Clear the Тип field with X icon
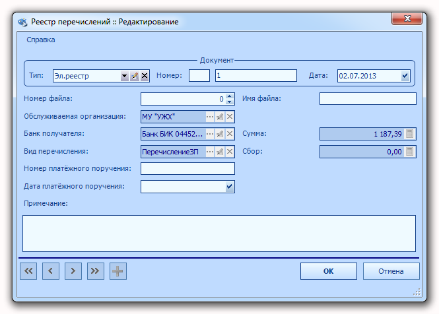Viewport: 439px width, 314px height. [145, 76]
